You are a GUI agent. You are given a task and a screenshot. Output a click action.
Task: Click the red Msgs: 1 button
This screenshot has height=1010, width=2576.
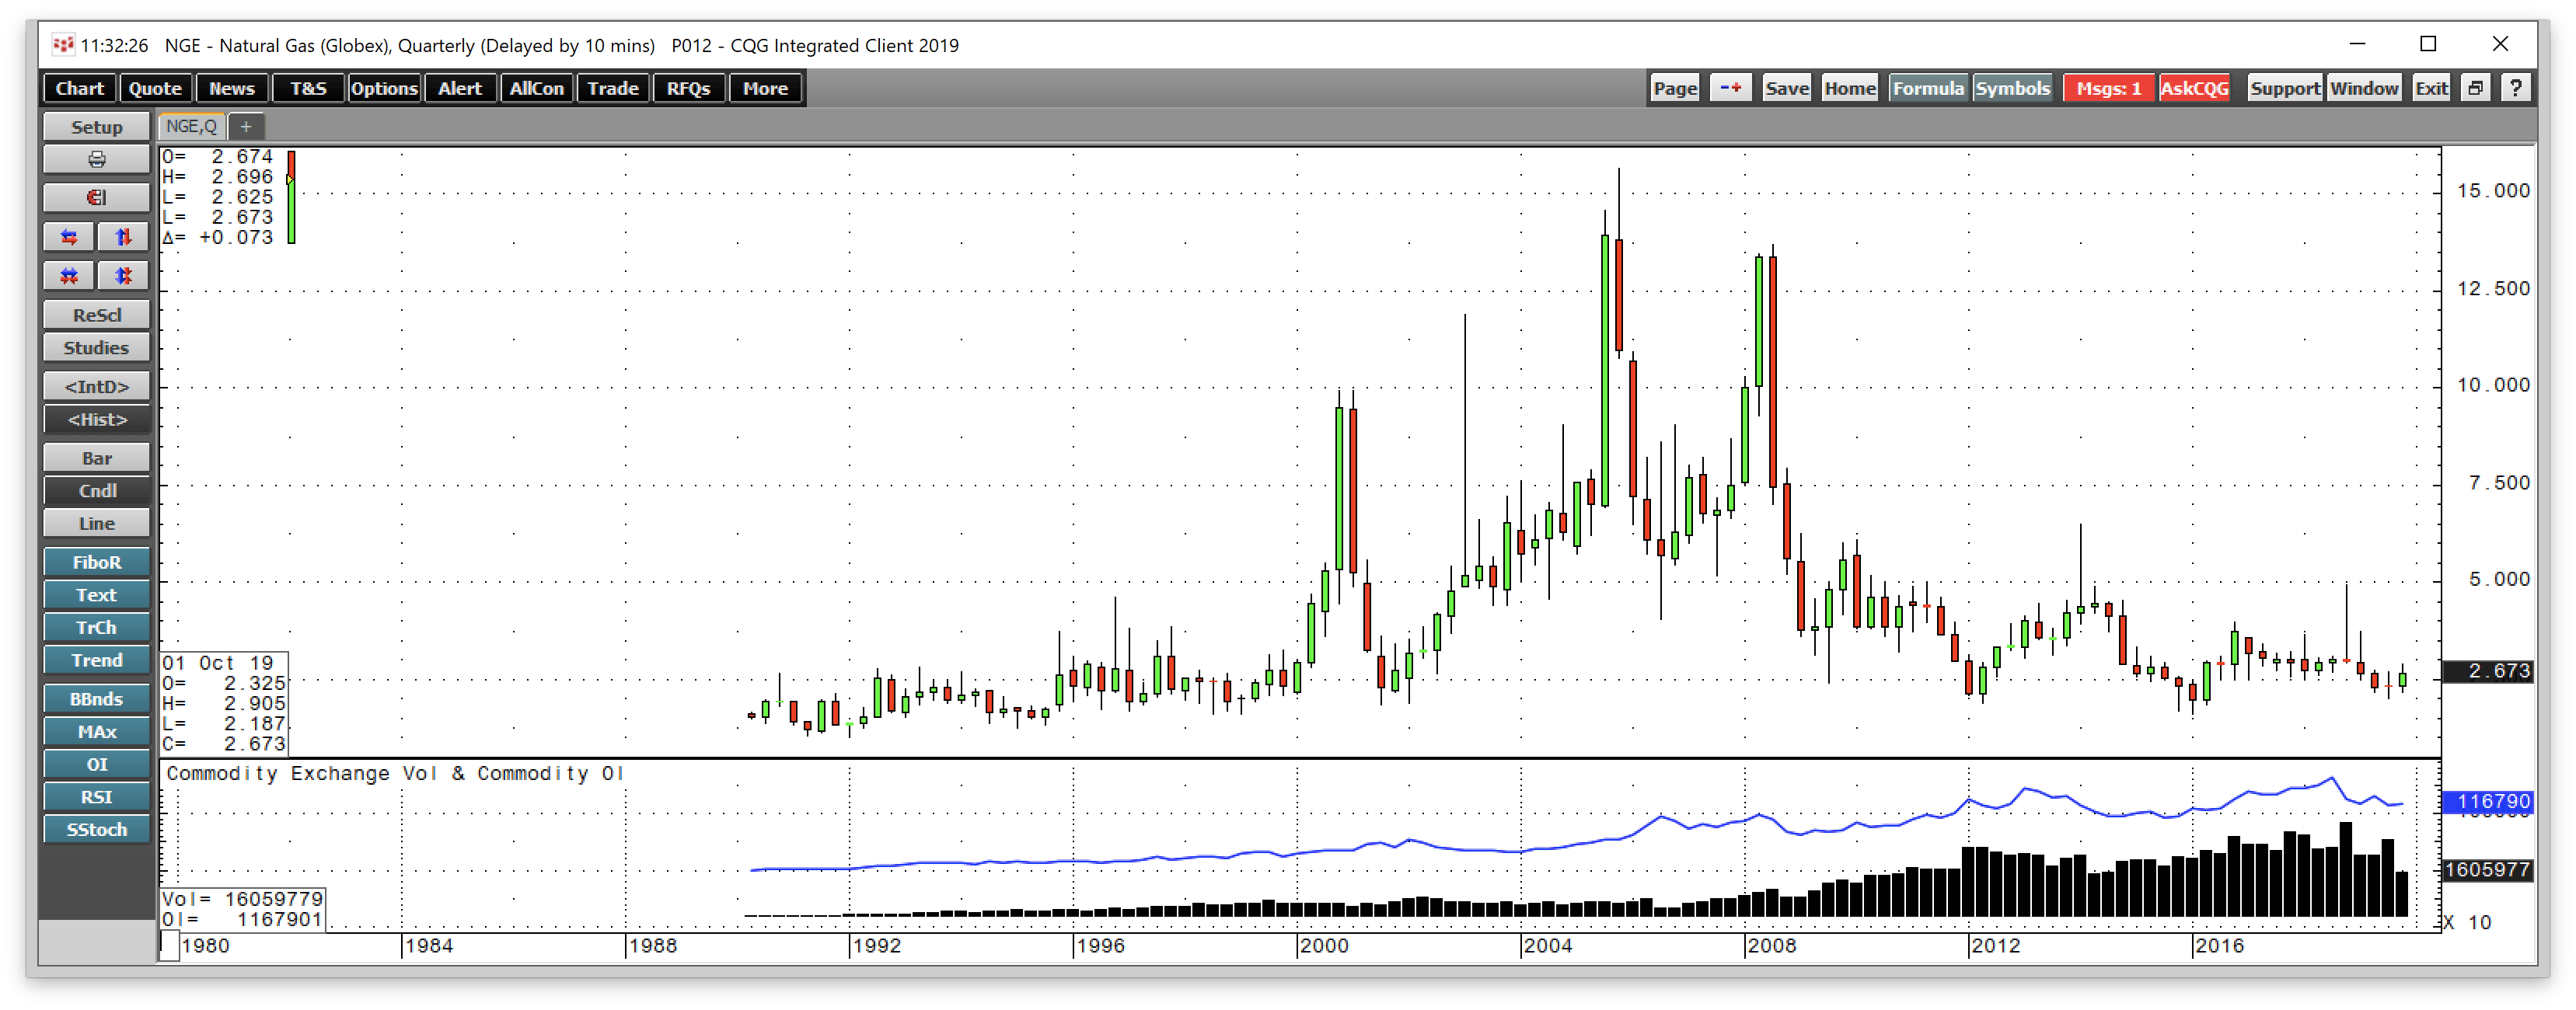pos(2108,88)
